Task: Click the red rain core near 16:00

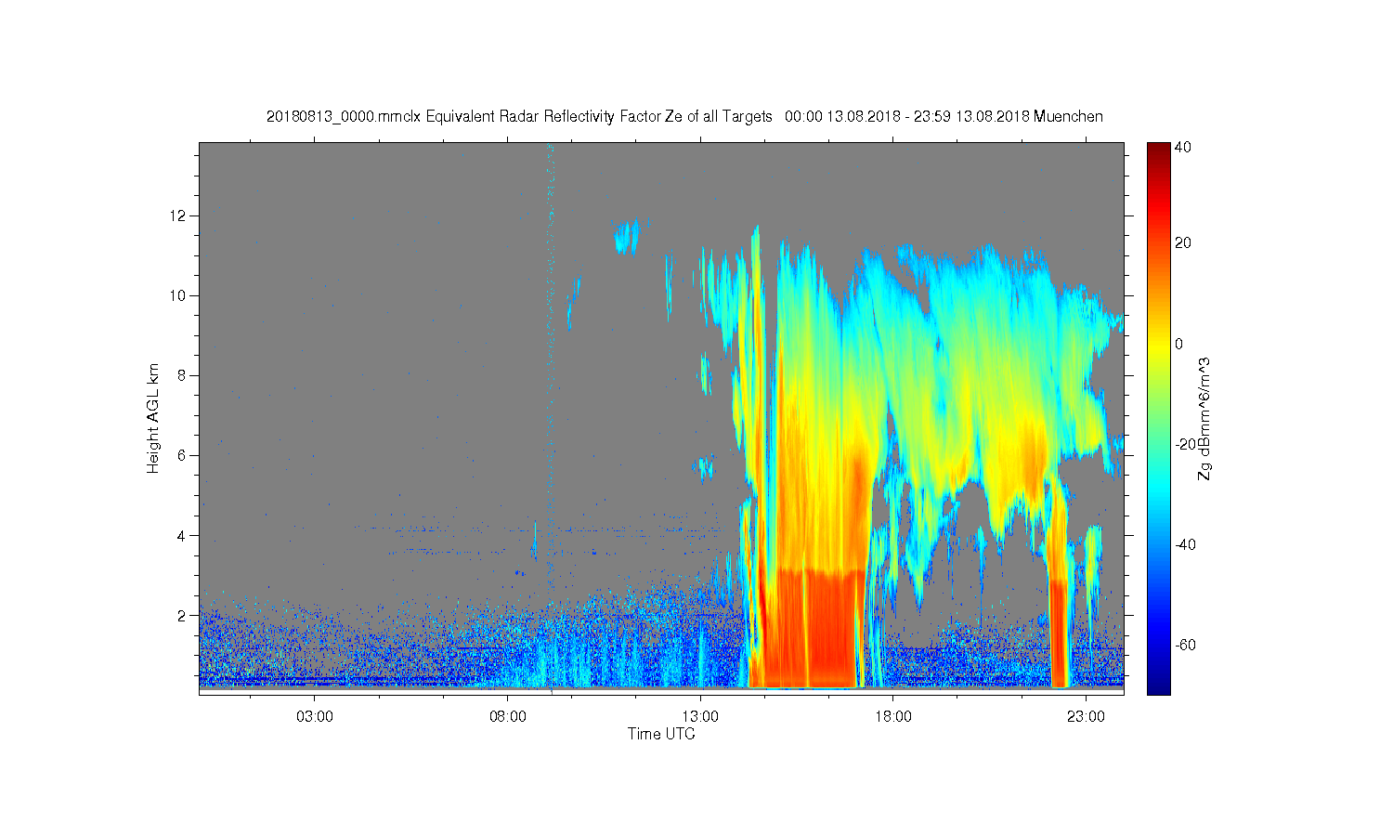Action: 815,627
